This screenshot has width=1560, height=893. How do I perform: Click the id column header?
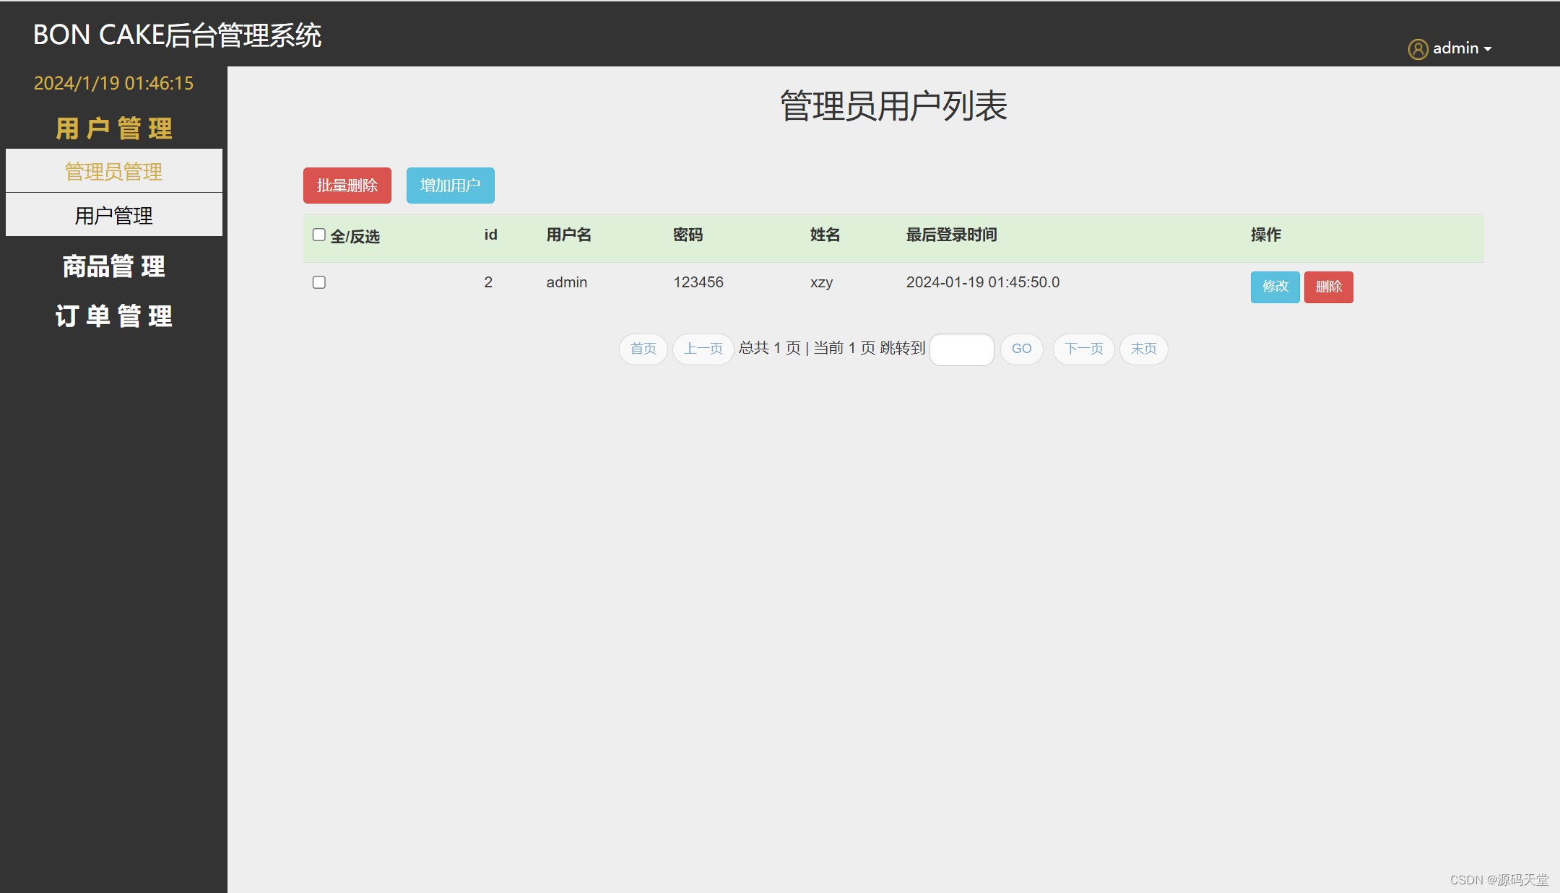(x=491, y=235)
